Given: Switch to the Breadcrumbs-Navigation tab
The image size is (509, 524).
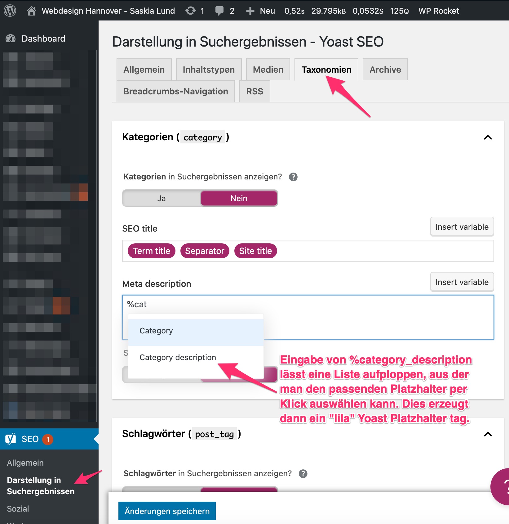Looking at the screenshot, I should pyautogui.click(x=175, y=91).
